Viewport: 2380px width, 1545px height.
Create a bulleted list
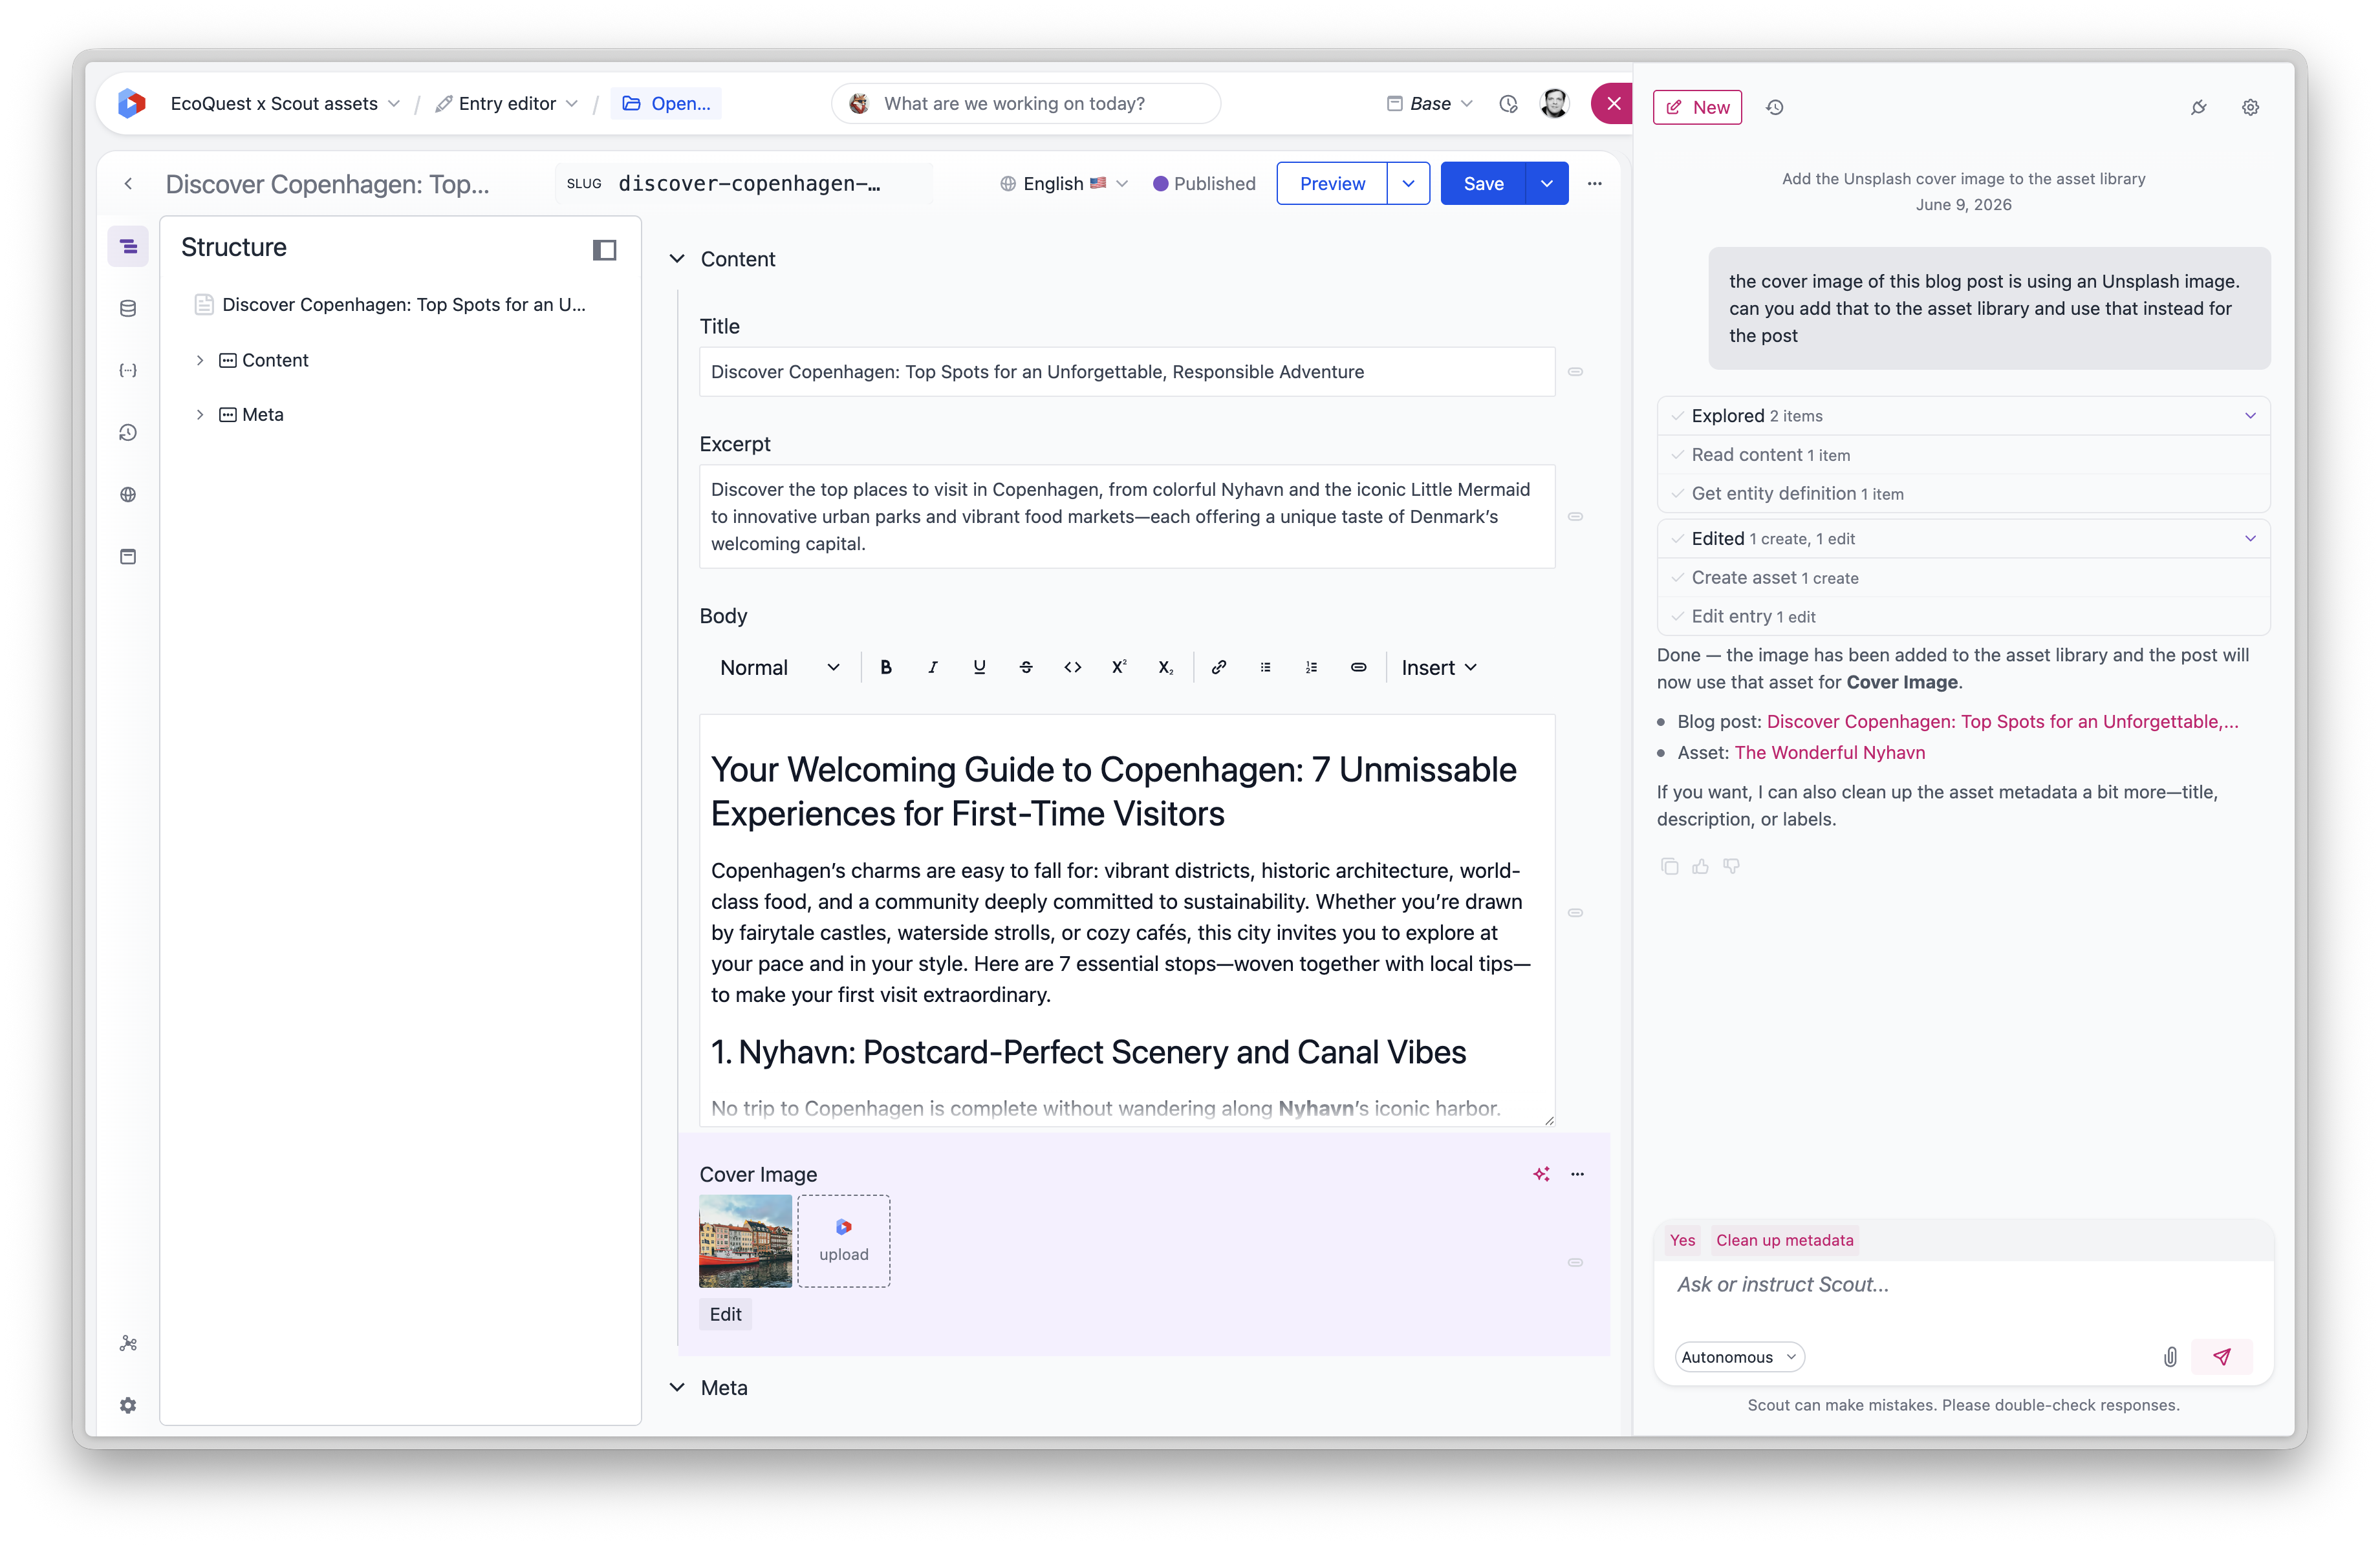pyautogui.click(x=1265, y=668)
